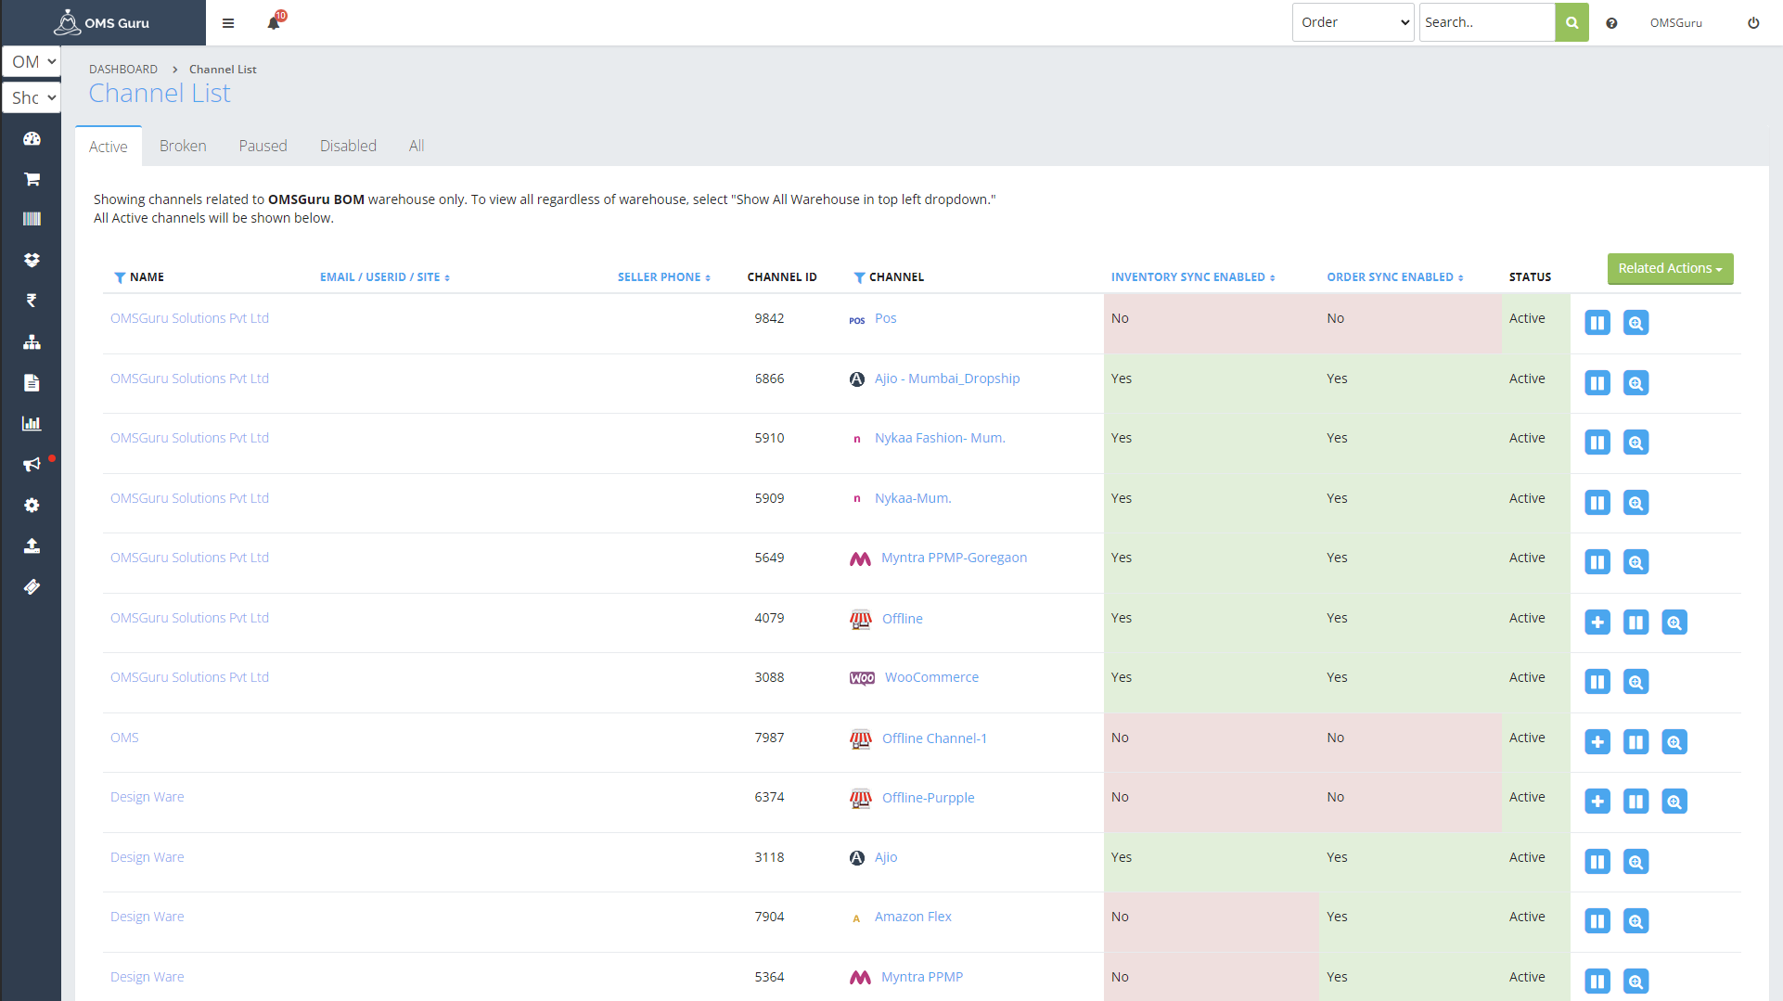
Task: Click the power logout icon
Action: click(x=1752, y=23)
